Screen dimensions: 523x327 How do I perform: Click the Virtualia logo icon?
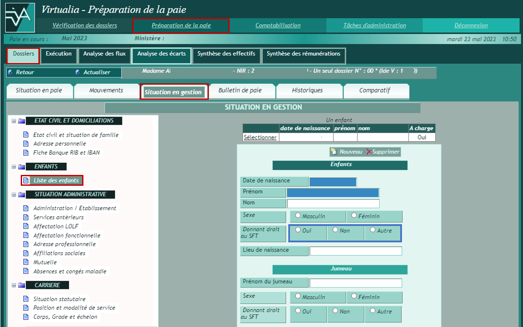18,17
